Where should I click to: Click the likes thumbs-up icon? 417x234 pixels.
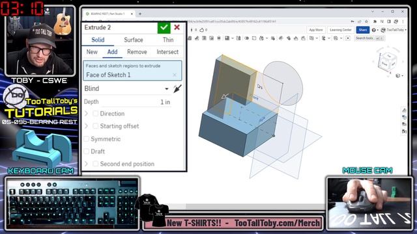[x=202, y=30]
